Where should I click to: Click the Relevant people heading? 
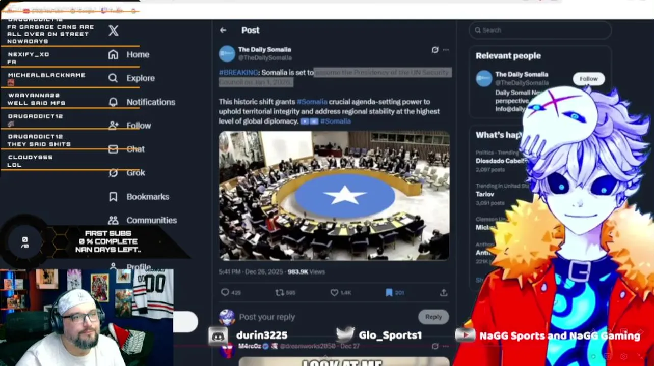pos(508,56)
